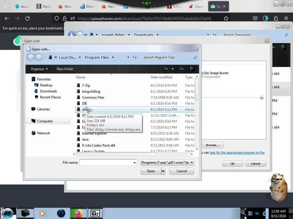Click the dialog forward navigation button
This screenshot has width=293, height=219.
(x=39, y=57)
